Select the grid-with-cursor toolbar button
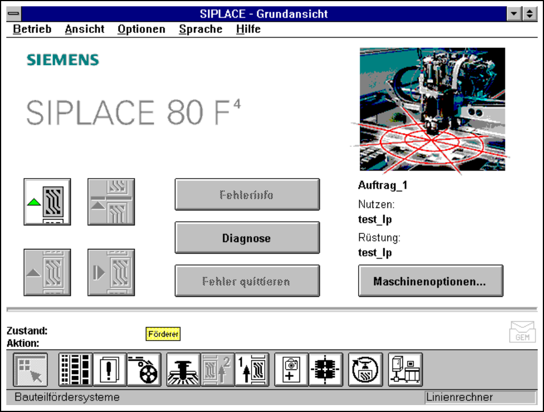The width and height of the screenshot is (544, 412). tap(31, 369)
